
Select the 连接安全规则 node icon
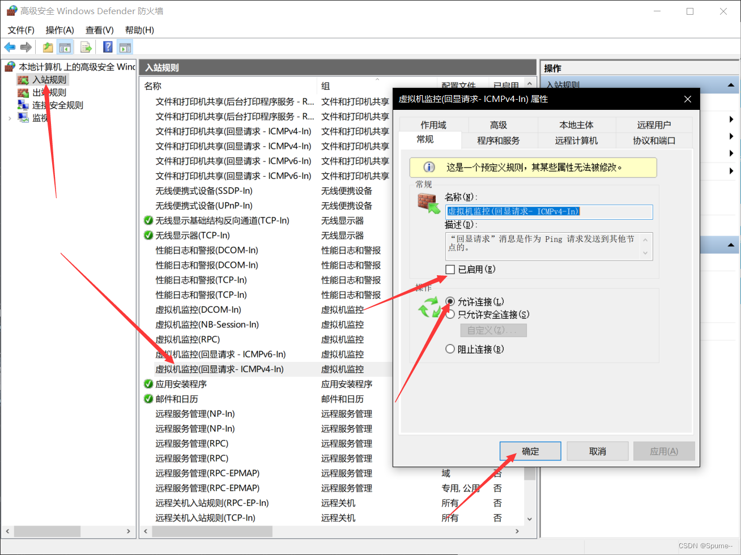[23, 105]
